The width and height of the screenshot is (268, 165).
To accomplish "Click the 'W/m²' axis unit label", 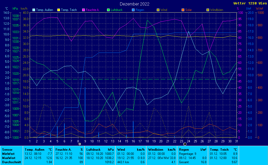I will pyautogui.click(x=259, y=9).
